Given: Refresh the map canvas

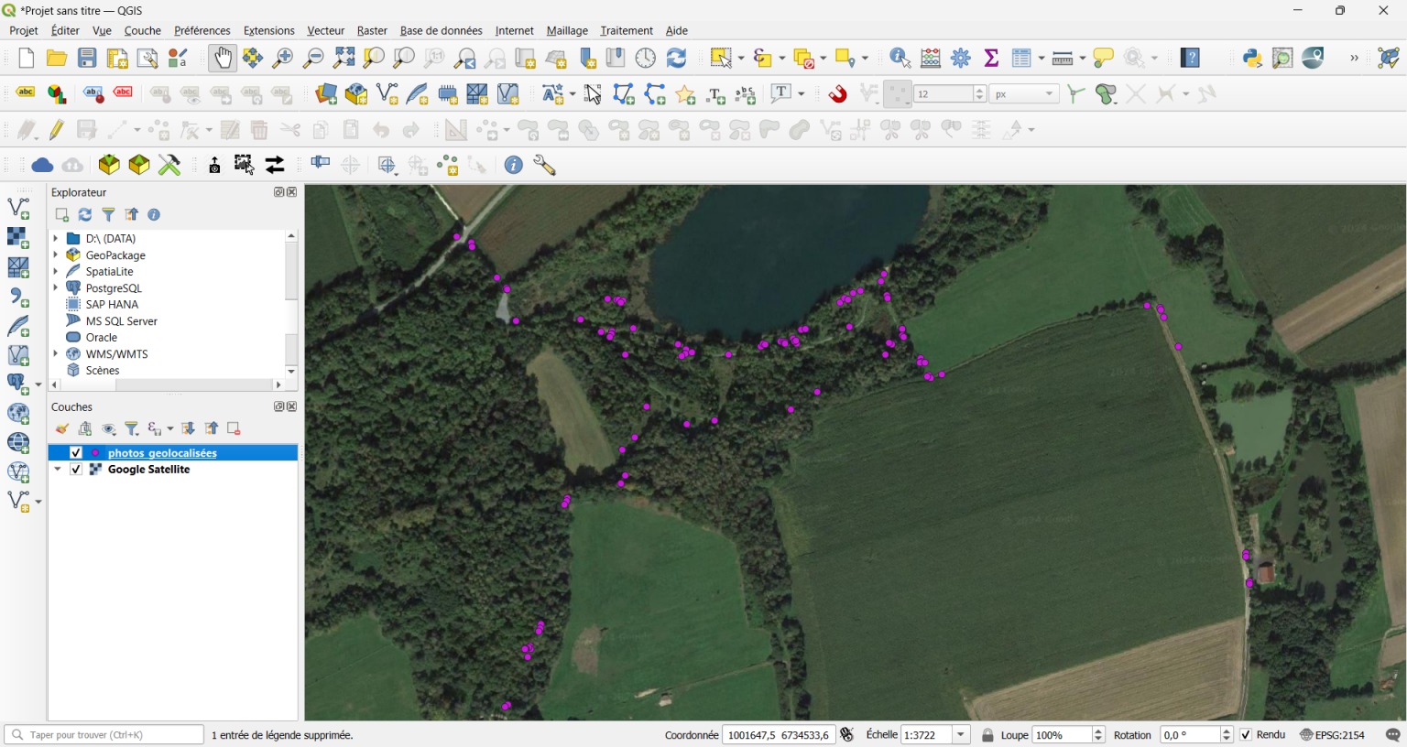Looking at the screenshot, I should [676, 57].
